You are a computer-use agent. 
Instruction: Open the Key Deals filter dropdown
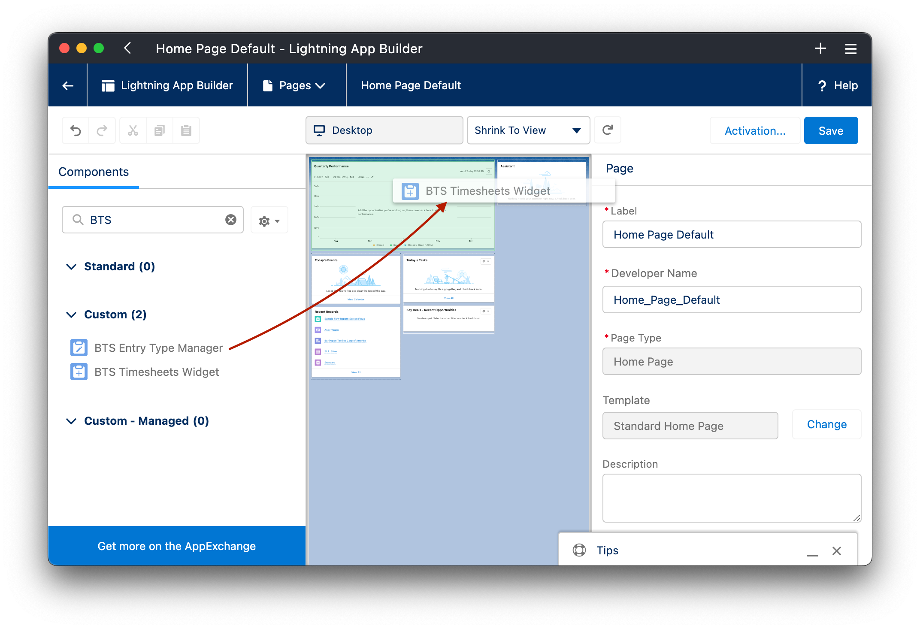click(486, 311)
